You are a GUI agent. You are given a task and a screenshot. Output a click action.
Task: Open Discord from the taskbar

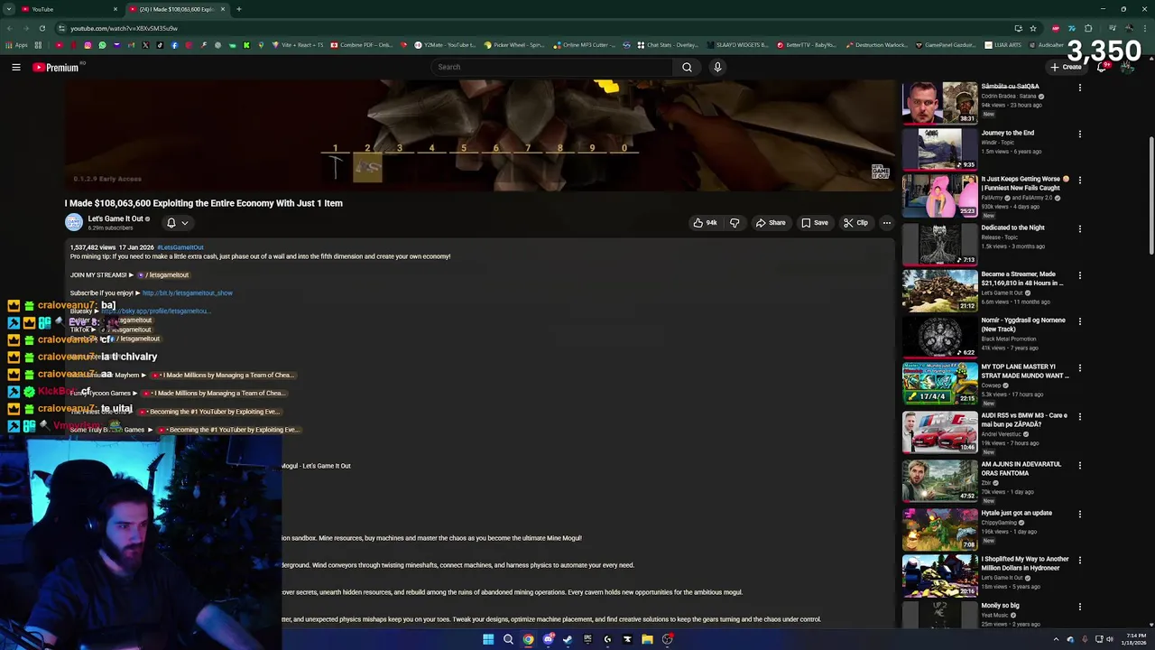(x=548, y=639)
